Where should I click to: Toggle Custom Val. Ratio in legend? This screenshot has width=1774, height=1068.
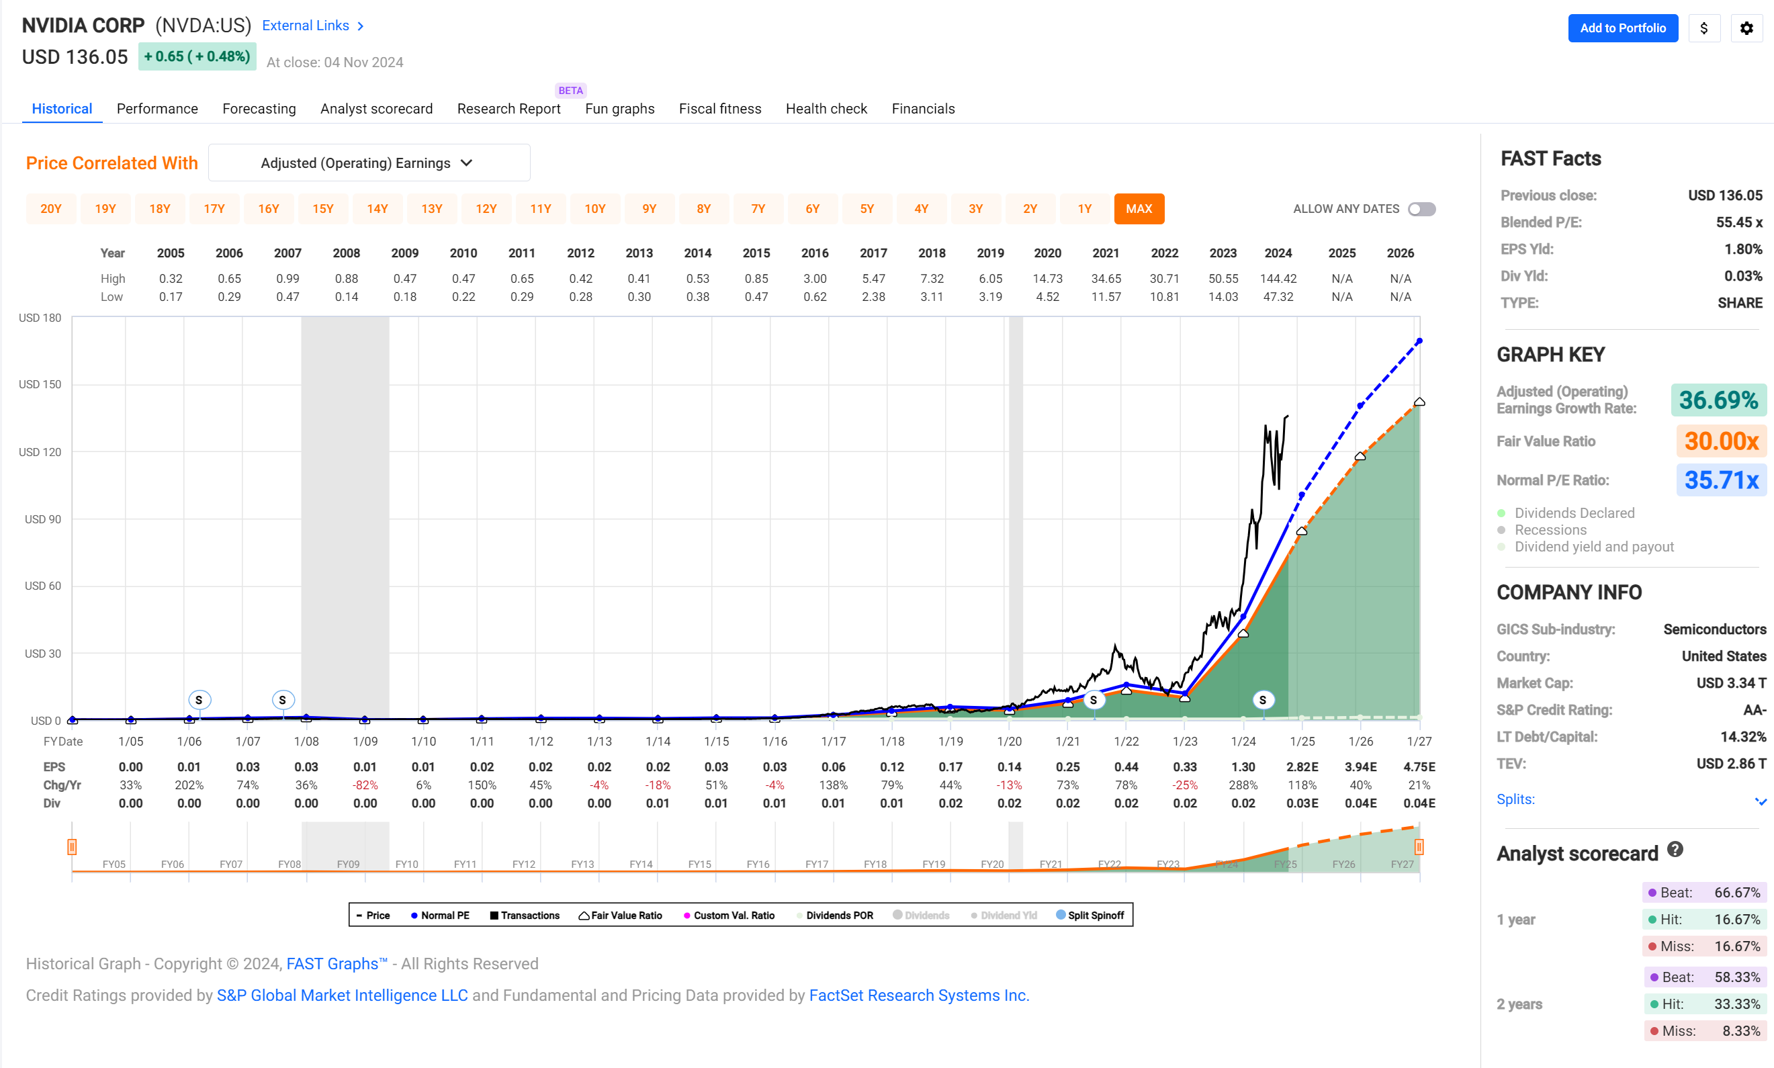click(x=729, y=916)
